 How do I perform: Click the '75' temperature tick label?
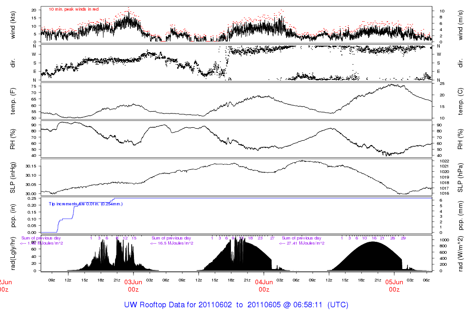click(34, 86)
